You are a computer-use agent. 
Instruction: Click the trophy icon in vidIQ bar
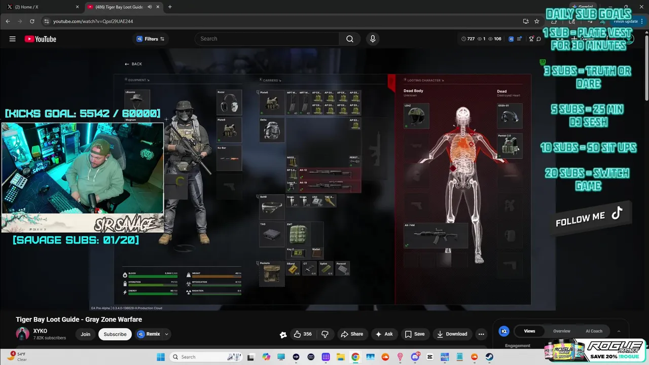tap(531, 39)
